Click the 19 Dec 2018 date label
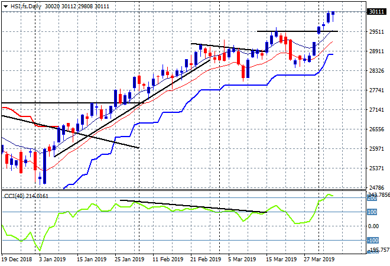The width and height of the screenshot is (390, 266). coord(17,259)
